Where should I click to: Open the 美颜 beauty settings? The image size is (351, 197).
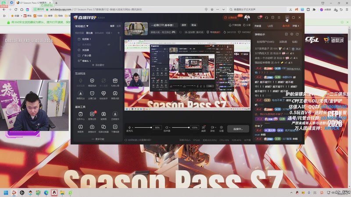(204, 129)
